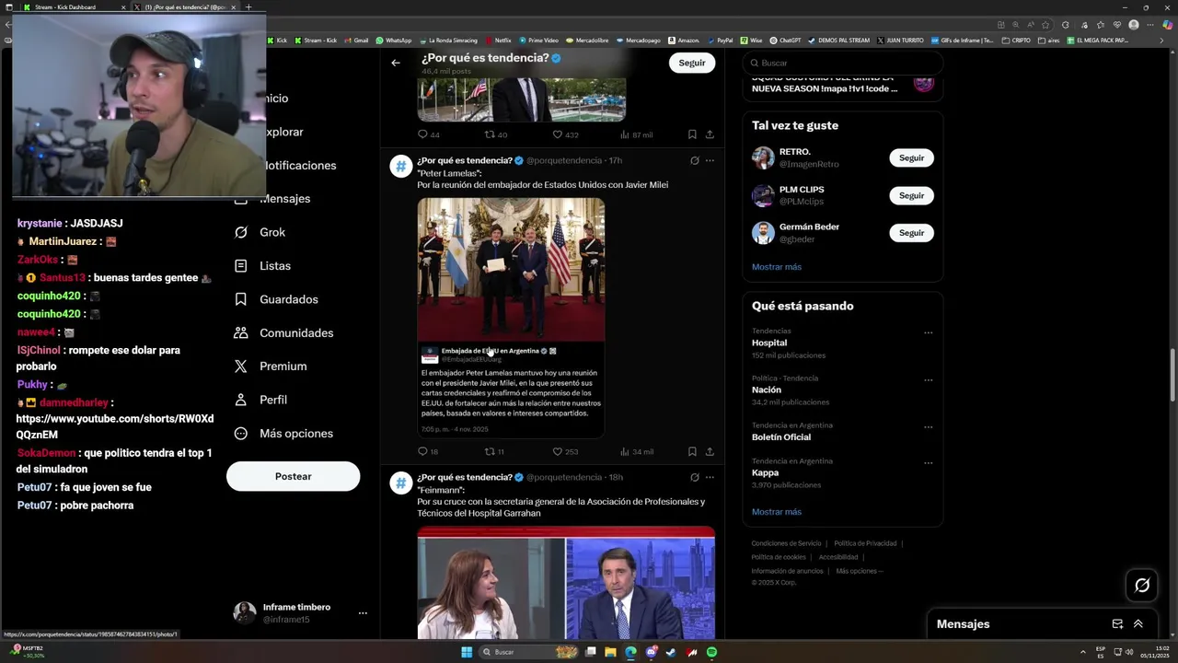Image resolution: width=1178 pixels, height=663 pixels.
Task: Click Mostrar más under Qué está pasando
Action: [x=777, y=512]
